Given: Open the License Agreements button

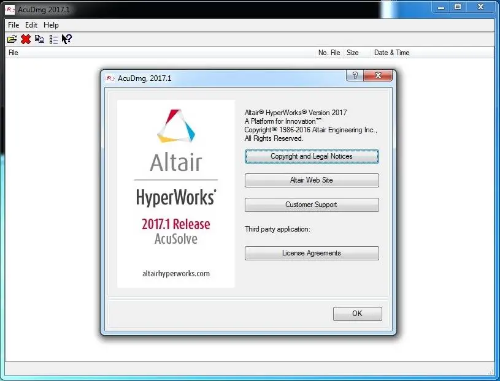Looking at the screenshot, I should 312,253.
